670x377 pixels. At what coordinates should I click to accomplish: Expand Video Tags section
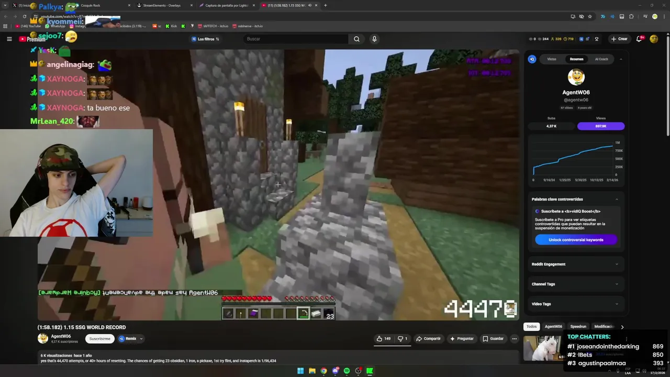click(617, 304)
